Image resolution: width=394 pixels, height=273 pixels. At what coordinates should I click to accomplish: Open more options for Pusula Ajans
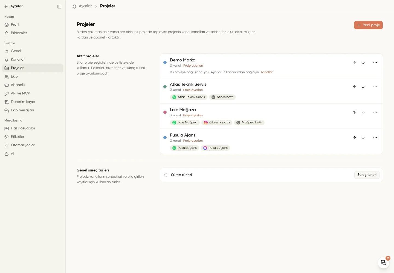click(x=375, y=138)
